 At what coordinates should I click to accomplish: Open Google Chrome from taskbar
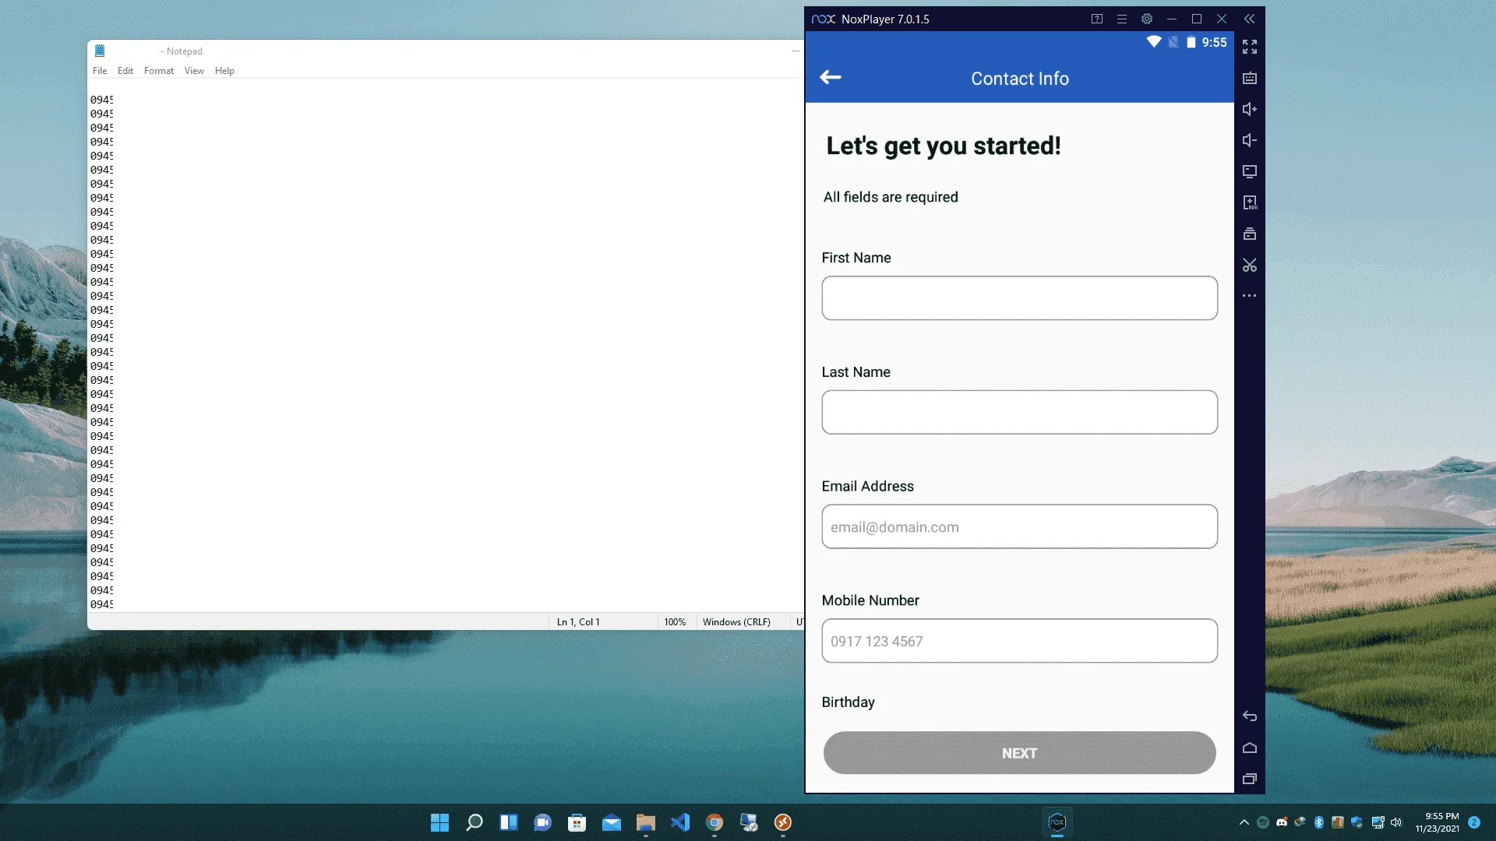(x=714, y=822)
